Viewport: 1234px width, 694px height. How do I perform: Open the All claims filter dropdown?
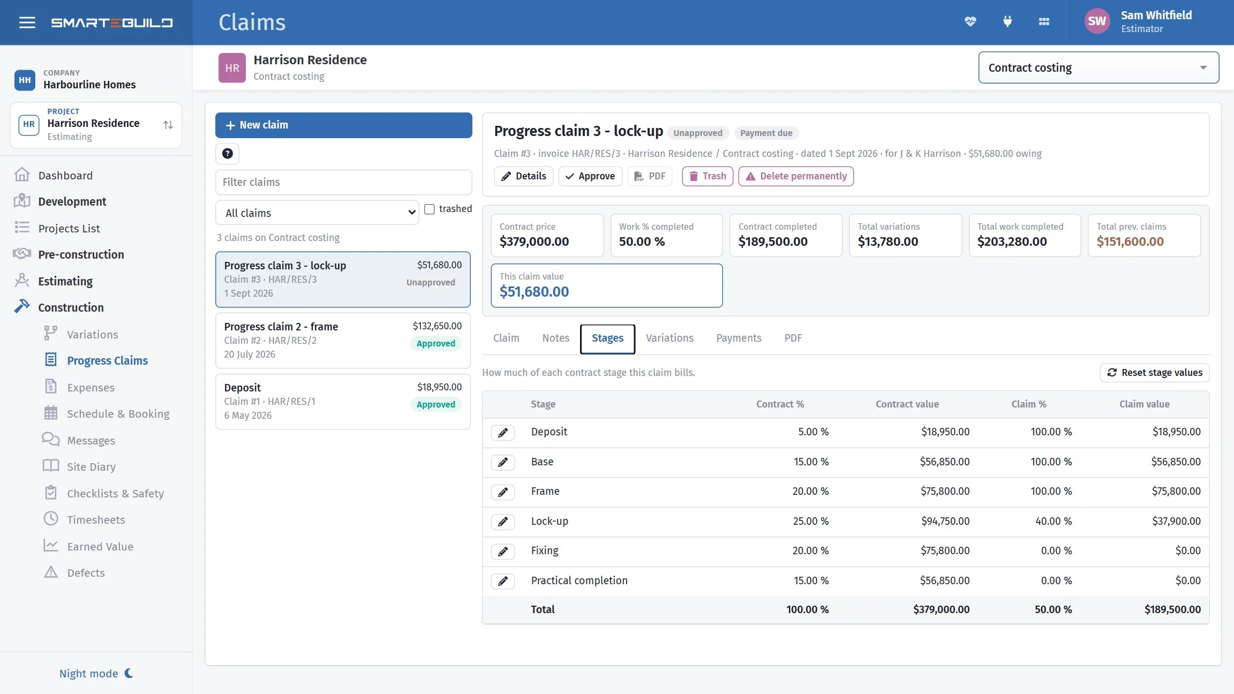(317, 213)
